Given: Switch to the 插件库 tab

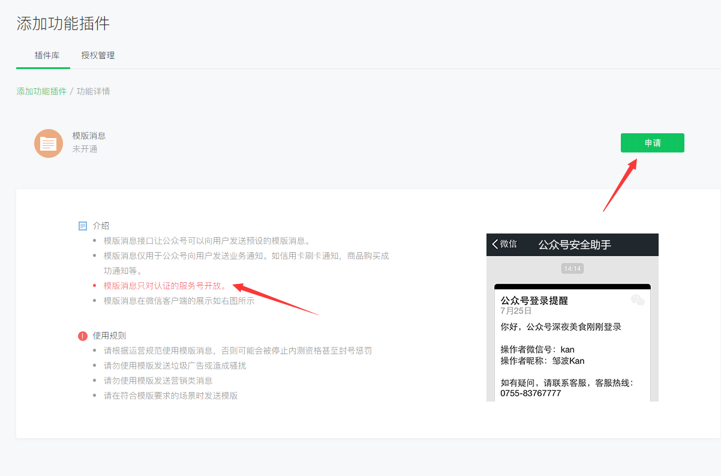Looking at the screenshot, I should [x=47, y=55].
